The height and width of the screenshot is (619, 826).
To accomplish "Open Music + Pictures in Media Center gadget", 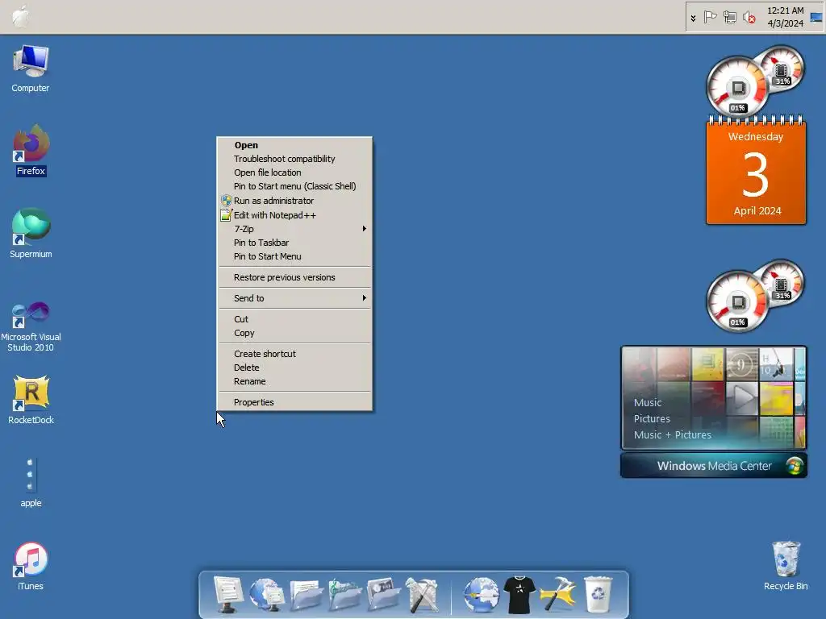I will [x=672, y=434].
